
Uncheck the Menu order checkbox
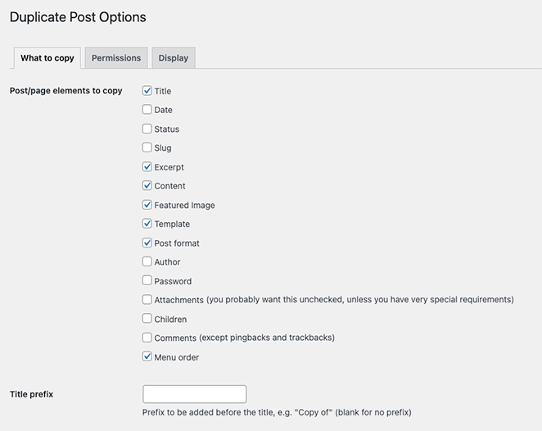tap(147, 356)
